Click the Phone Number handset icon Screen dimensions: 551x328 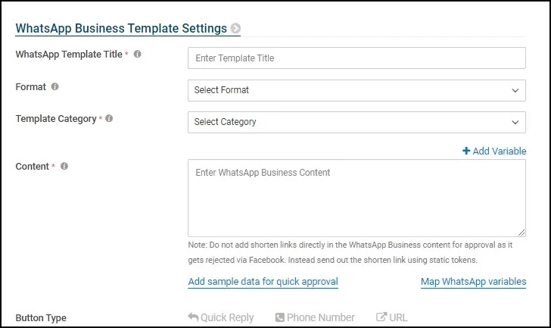(x=280, y=317)
